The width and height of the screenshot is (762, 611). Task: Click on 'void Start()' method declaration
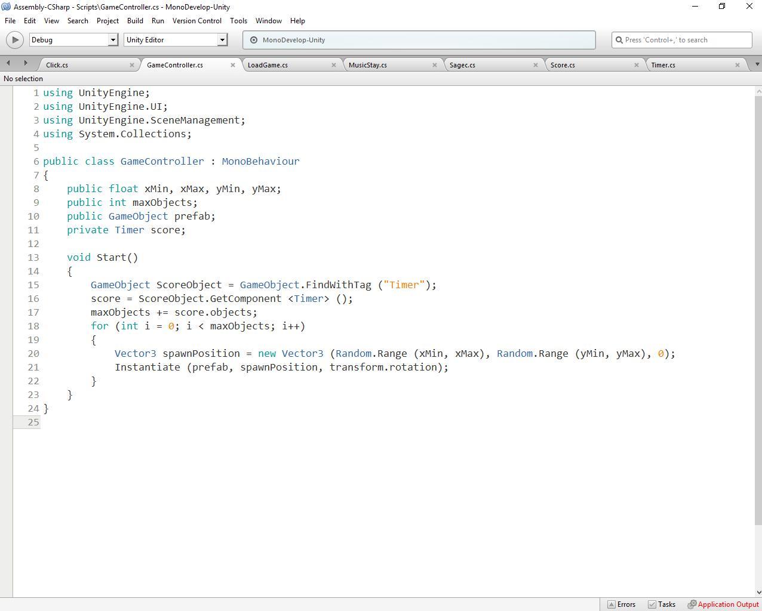click(x=103, y=257)
